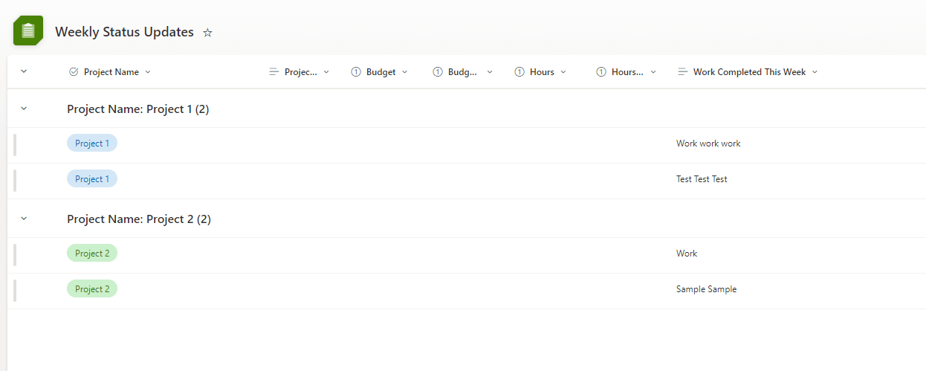
Task: Collapse the Project 2 group
Action: [x=24, y=219]
